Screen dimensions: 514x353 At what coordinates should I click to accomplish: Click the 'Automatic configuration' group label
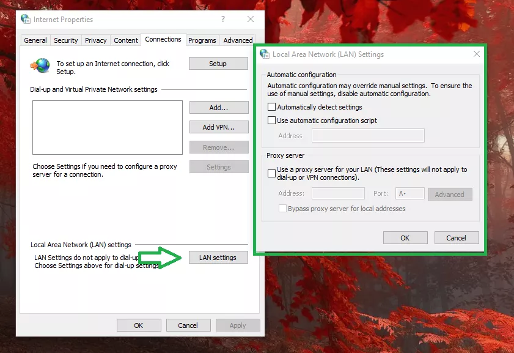coord(301,75)
